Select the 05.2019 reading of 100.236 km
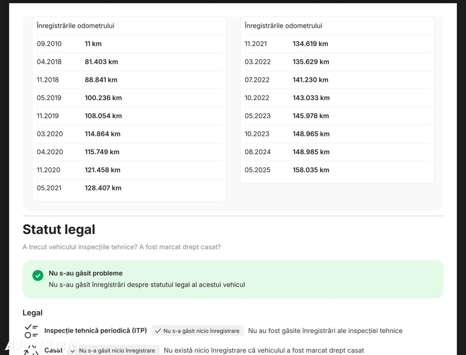 point(103,98)
